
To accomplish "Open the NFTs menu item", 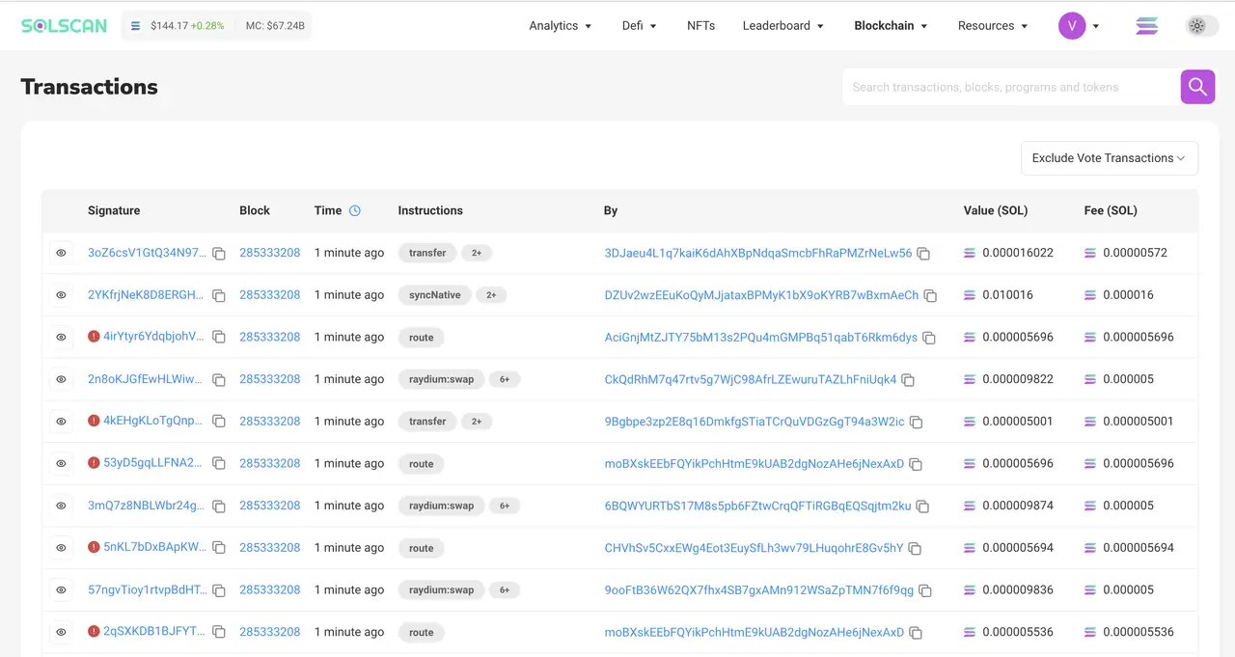I will pyautogui.click(x=700, y=26).
